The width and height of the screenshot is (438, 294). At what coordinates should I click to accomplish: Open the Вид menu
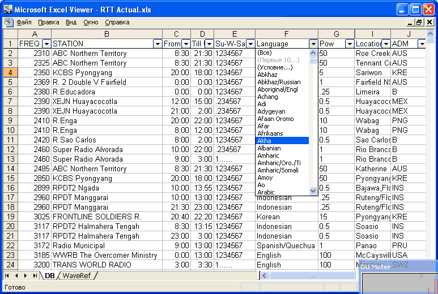pos(71,22)
